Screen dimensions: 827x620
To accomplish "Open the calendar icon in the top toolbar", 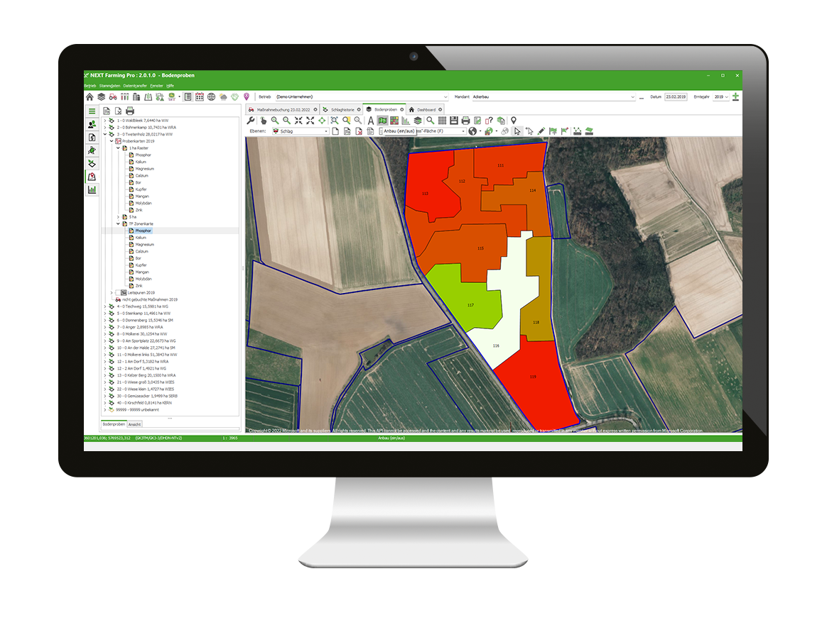I will 198,98.
